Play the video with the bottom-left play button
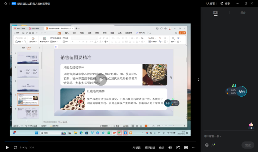 click(x=7, y=148)
